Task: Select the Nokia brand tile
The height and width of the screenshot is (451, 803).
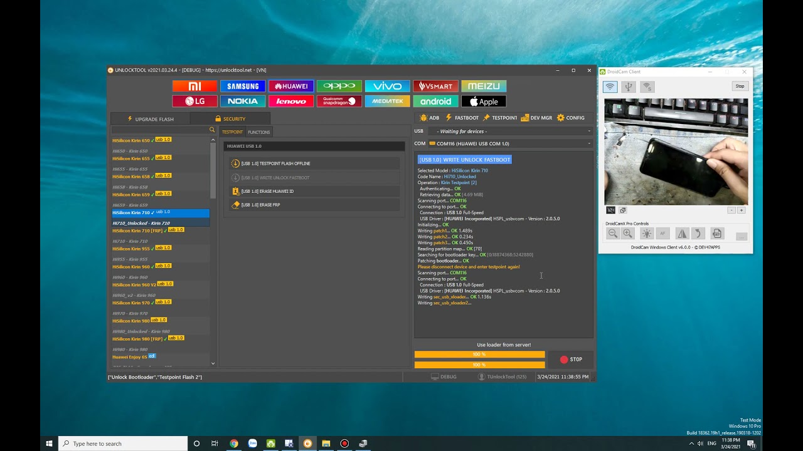Action: click(x=243, y=101)
